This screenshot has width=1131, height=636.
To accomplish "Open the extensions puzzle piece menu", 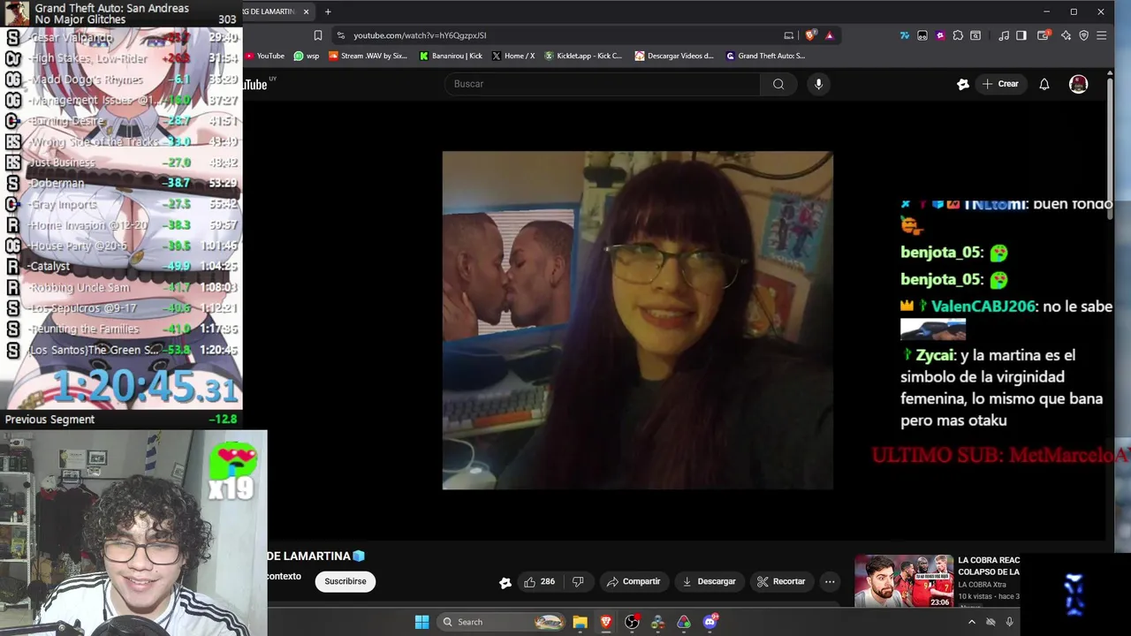I will [958, 35].
